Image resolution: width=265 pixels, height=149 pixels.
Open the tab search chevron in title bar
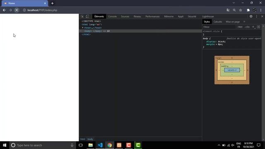234,3
